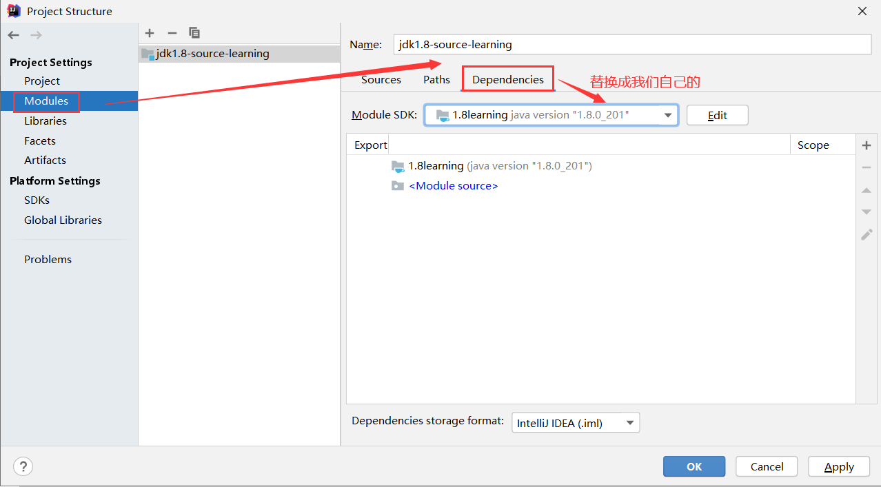Copy the selected module icon

tap(194, 32)
